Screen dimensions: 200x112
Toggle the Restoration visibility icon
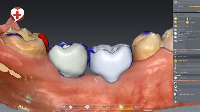pos(176,77)
